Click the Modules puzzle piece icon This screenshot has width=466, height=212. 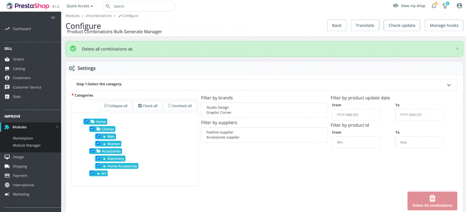[7, 127]
